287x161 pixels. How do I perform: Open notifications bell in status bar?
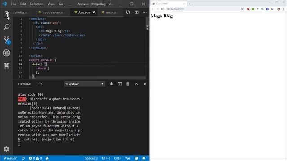click(x=144, y=158)
